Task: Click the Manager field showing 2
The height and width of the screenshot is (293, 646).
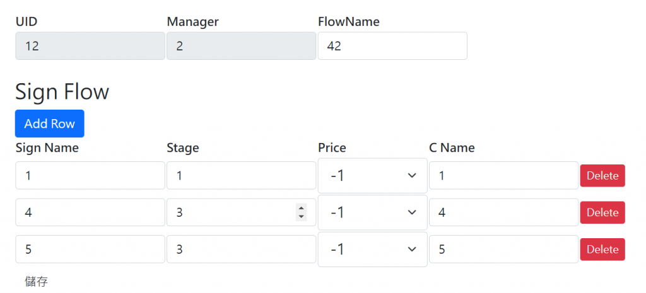Action: [241, 46]
